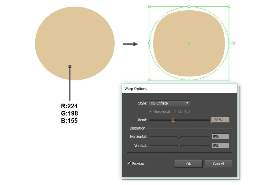Click the top-left bounding box handle
Image resolution: width=260 pixels, height=185 pixels.
coord(149,6)
